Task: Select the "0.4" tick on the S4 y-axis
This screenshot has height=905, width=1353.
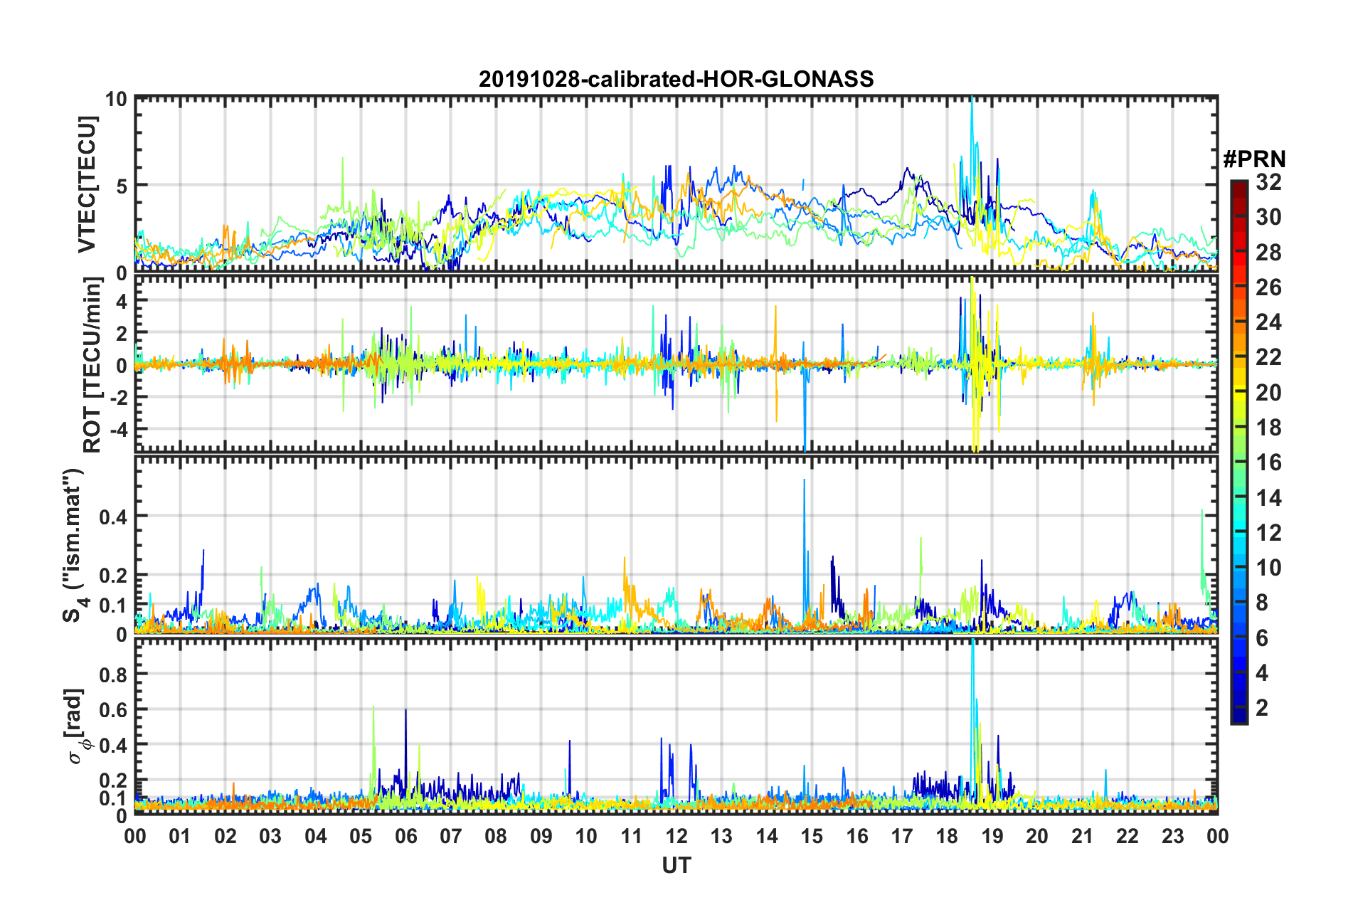Action: (x=113, y=517)
